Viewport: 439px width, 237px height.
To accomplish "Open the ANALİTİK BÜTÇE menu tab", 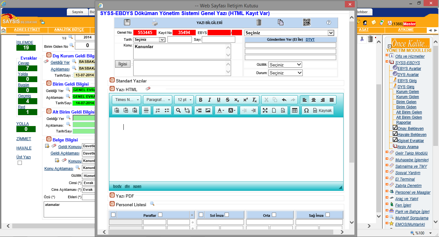I will click(x=69, y=30).
